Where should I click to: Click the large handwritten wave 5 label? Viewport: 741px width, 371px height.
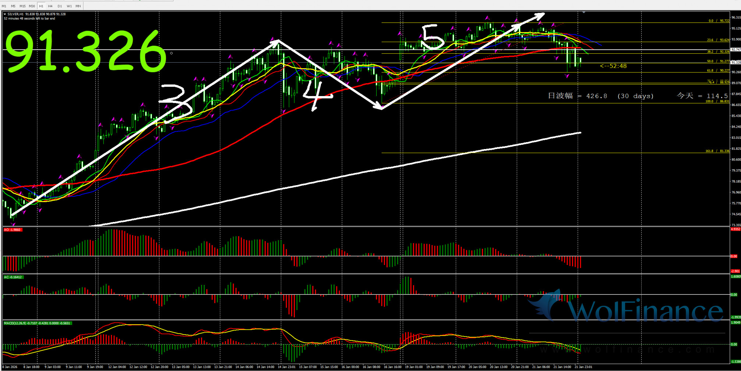[432, 38]
